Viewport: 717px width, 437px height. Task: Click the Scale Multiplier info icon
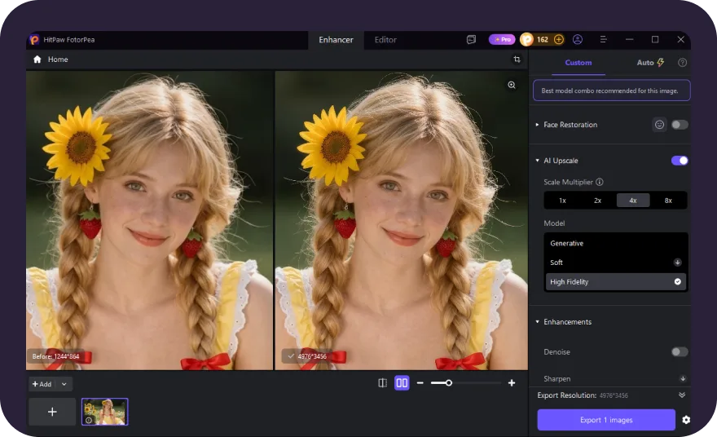(x=600, y=182)
